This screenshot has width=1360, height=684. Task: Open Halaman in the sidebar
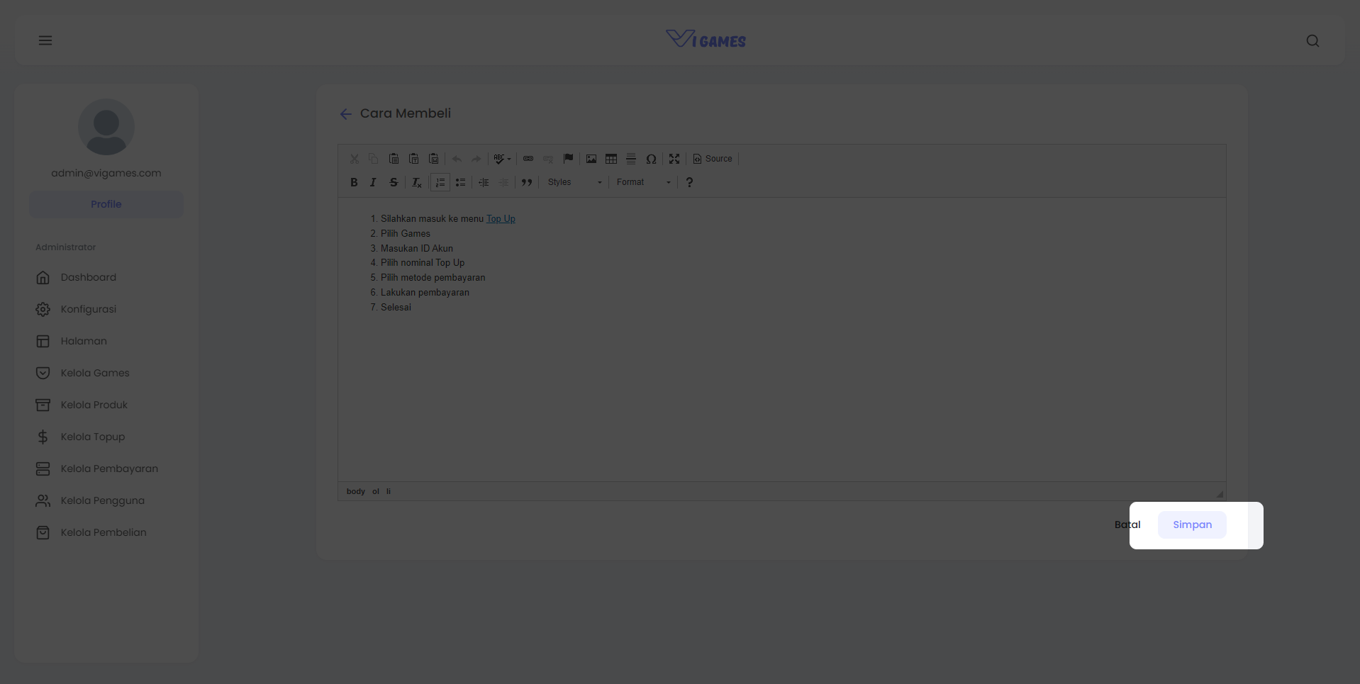coord(84,341)
